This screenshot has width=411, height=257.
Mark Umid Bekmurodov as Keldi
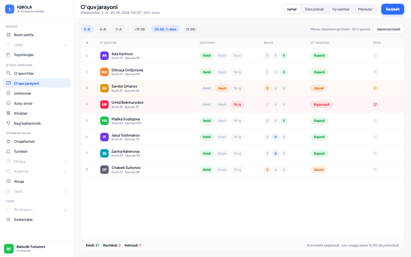pos(206,104)
